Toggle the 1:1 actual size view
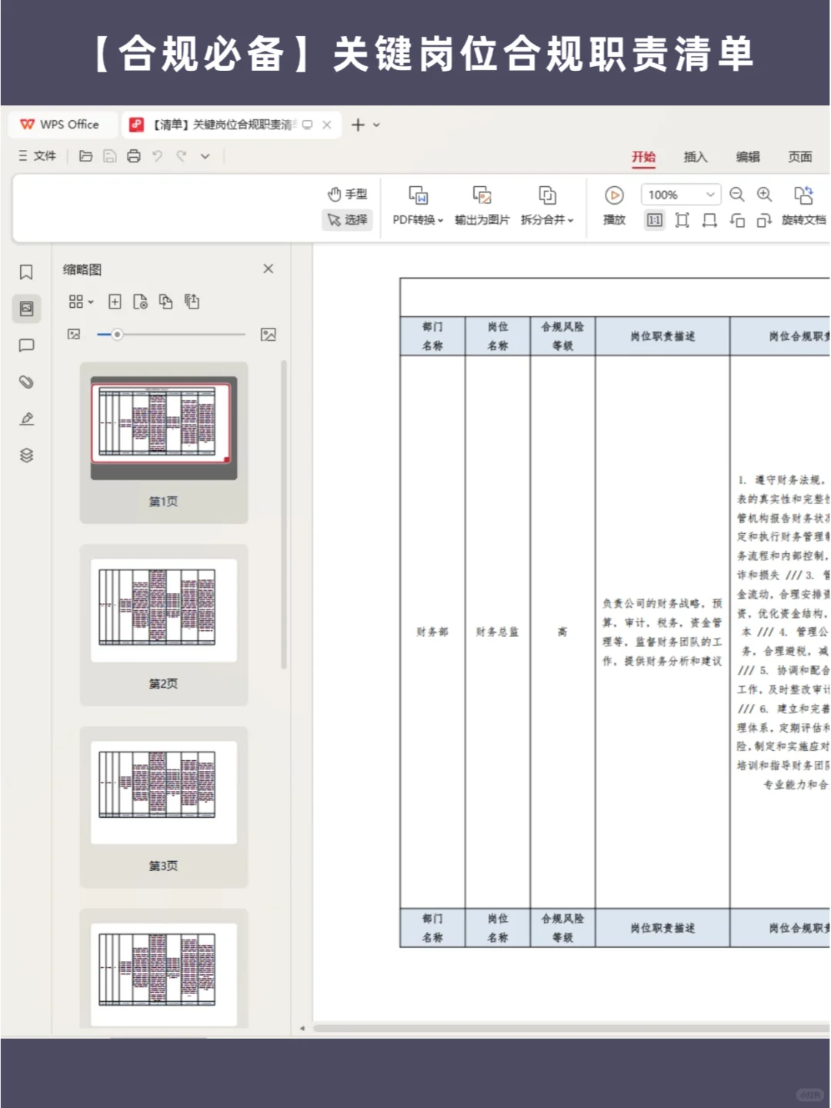This screenshot has height=1108, width=831. coord(655,221)
